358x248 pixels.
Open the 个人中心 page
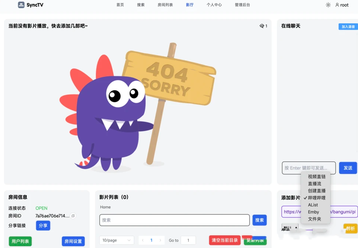click(214, 5)
